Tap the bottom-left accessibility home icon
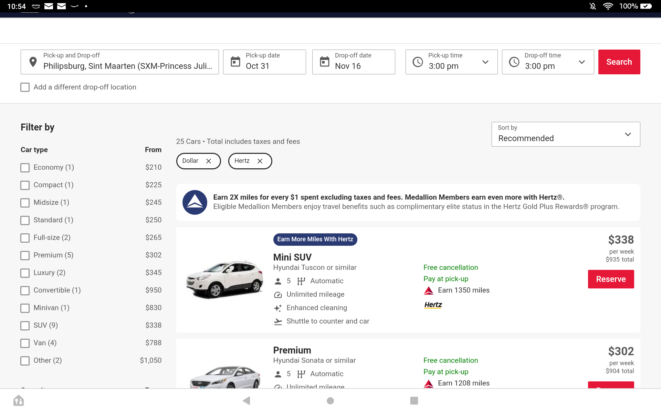 (x=19, y=401)
